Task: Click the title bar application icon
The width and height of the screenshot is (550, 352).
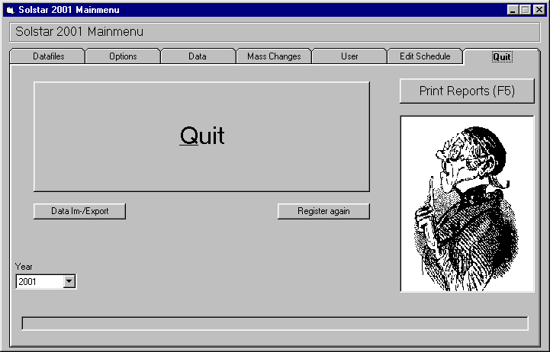Action: [x=11, y=10]
